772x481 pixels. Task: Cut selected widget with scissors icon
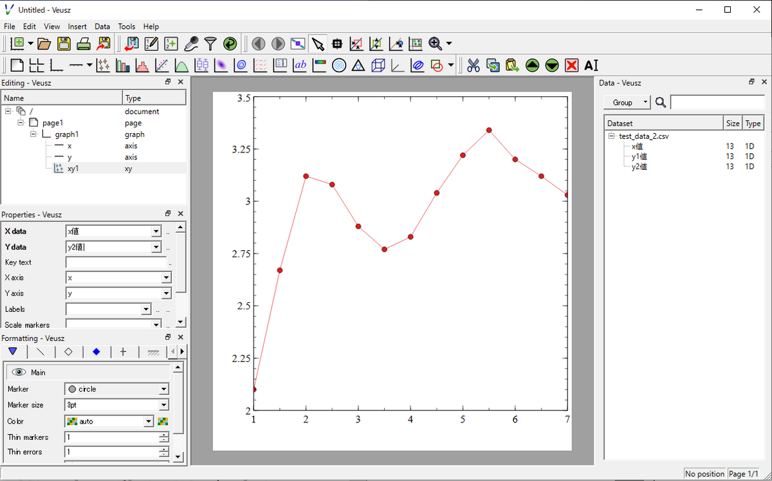click(x=473, y=65)
